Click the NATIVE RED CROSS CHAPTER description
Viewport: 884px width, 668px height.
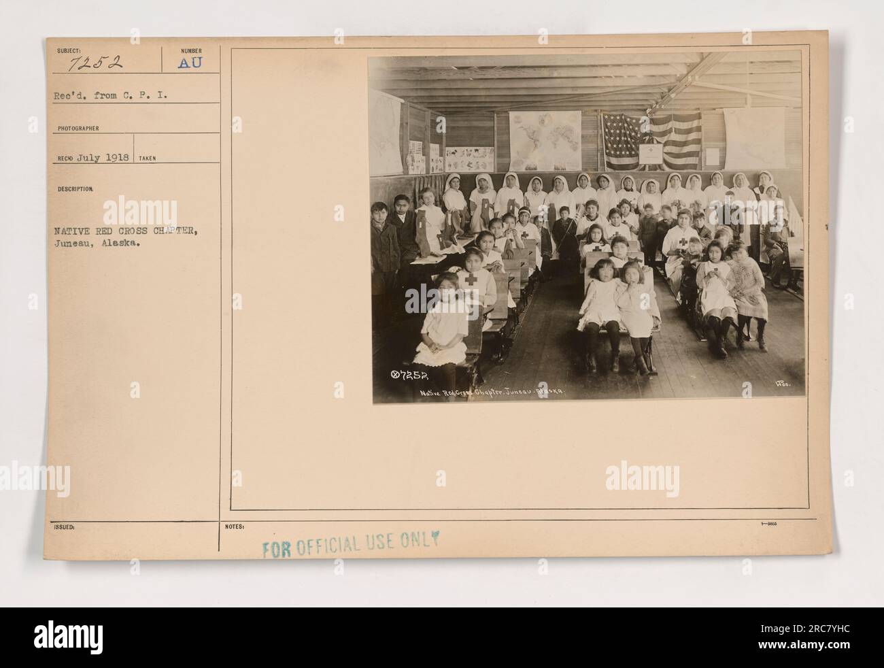point(126,231)
